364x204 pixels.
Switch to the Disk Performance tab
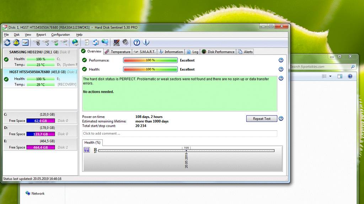point(218,52)
